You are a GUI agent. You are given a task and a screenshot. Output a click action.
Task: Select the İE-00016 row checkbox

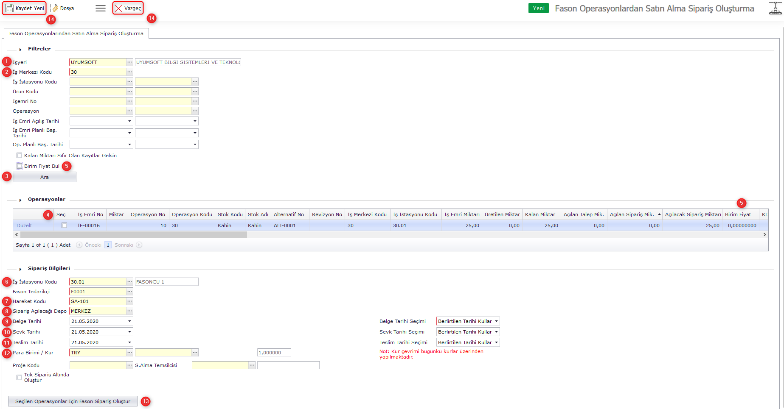pos(64,225)
